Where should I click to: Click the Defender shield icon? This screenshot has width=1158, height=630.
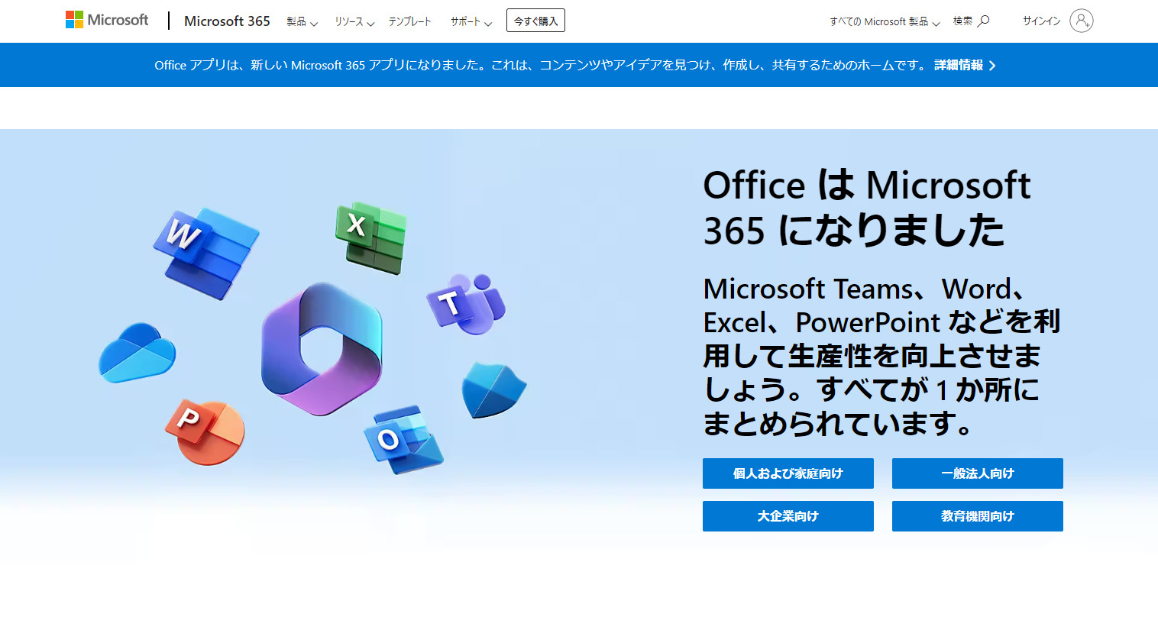coord(493,389)
